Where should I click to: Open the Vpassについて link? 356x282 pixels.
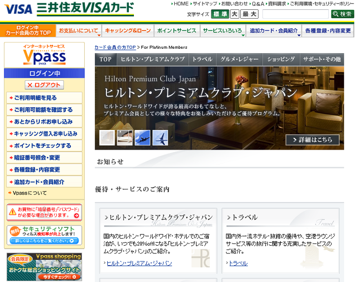(30, 193)
